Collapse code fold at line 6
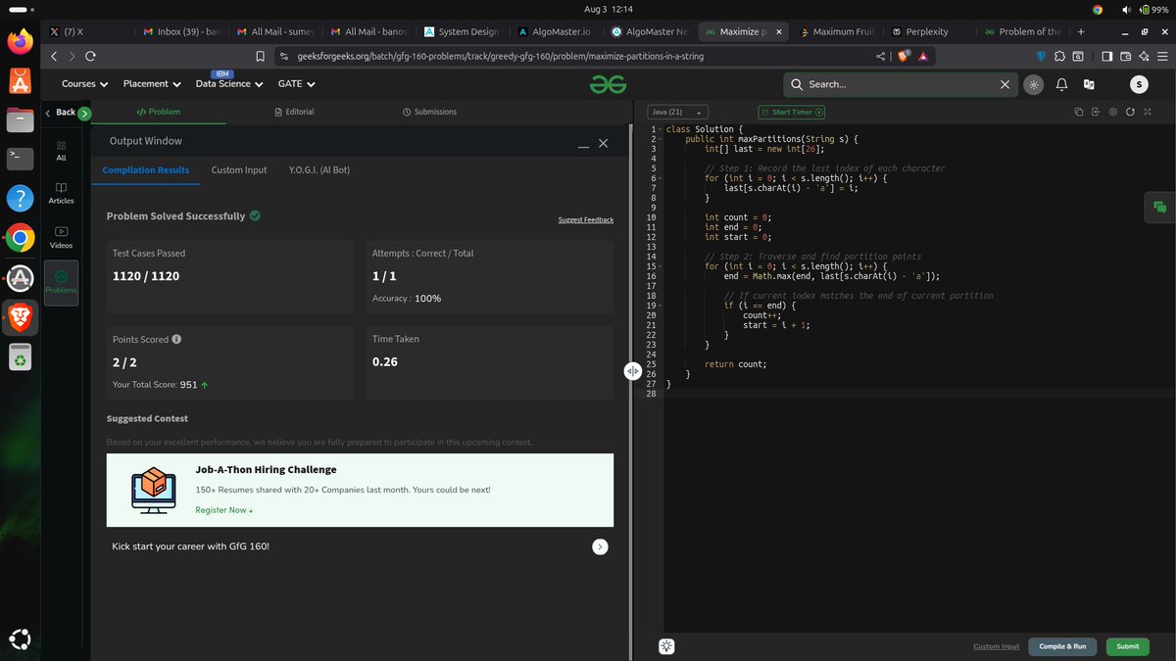 661,178
